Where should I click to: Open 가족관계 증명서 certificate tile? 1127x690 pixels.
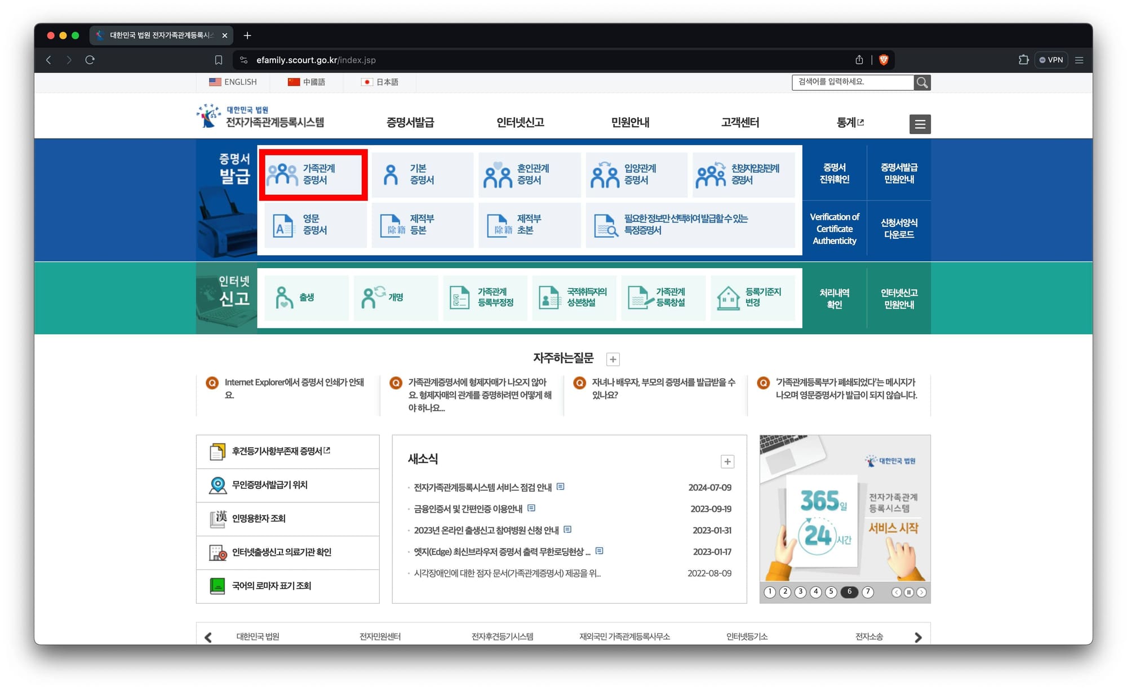tap(313, 175)
